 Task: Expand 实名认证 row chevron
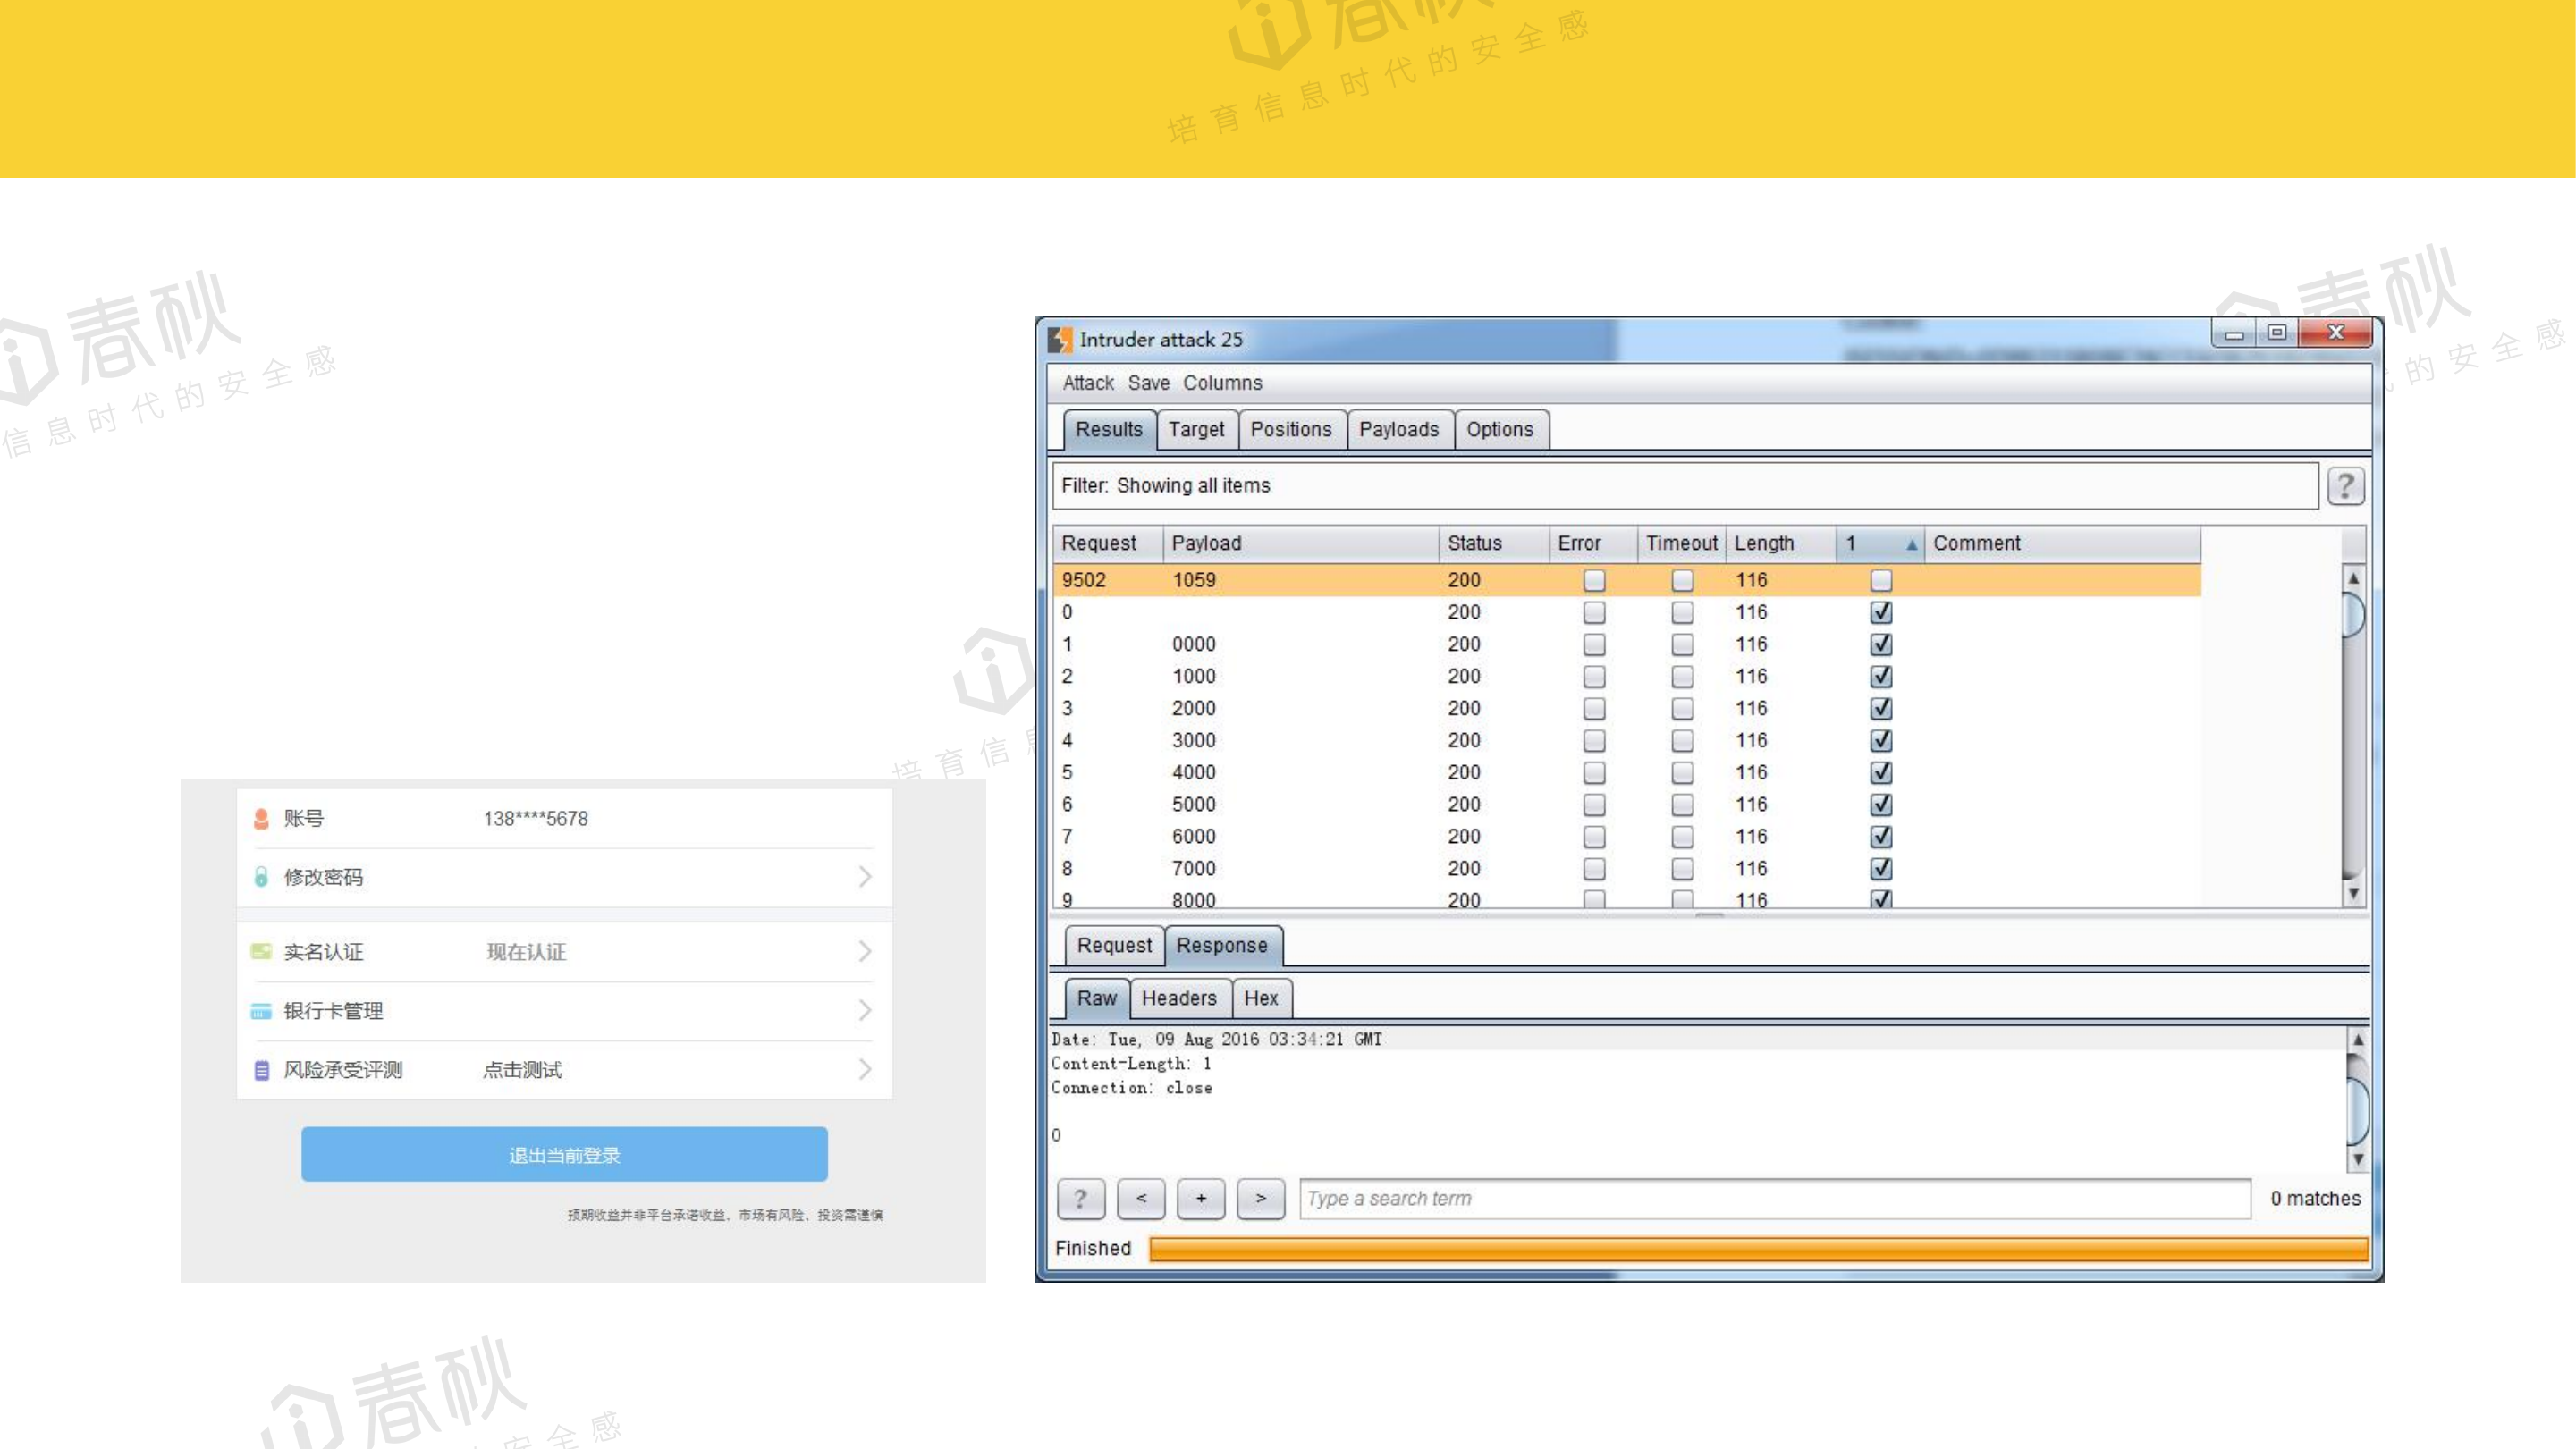[865, 952]
